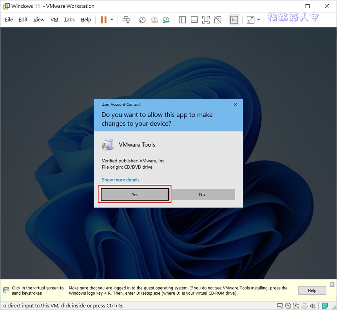Click the Help button in the notification bar
The width and height of the screenshot is (337, 310).
click(312, 290)
